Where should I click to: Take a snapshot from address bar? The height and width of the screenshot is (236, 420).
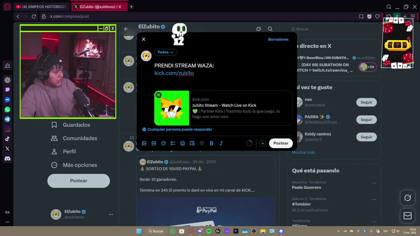click(x=361, y=16)
